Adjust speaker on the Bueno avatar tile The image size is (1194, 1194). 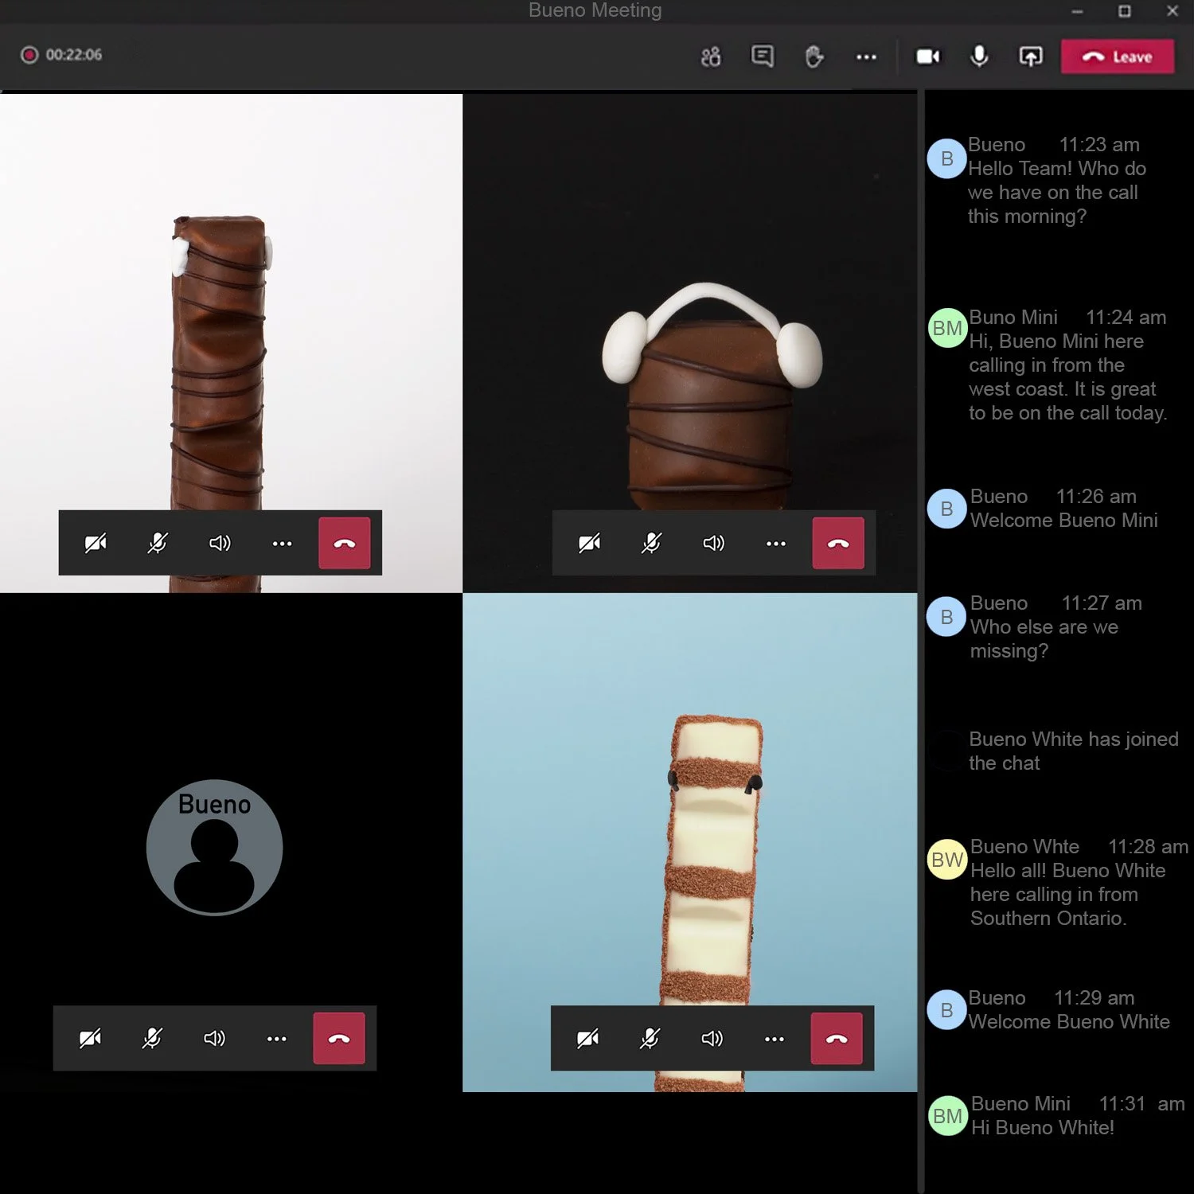point(214,1039)
